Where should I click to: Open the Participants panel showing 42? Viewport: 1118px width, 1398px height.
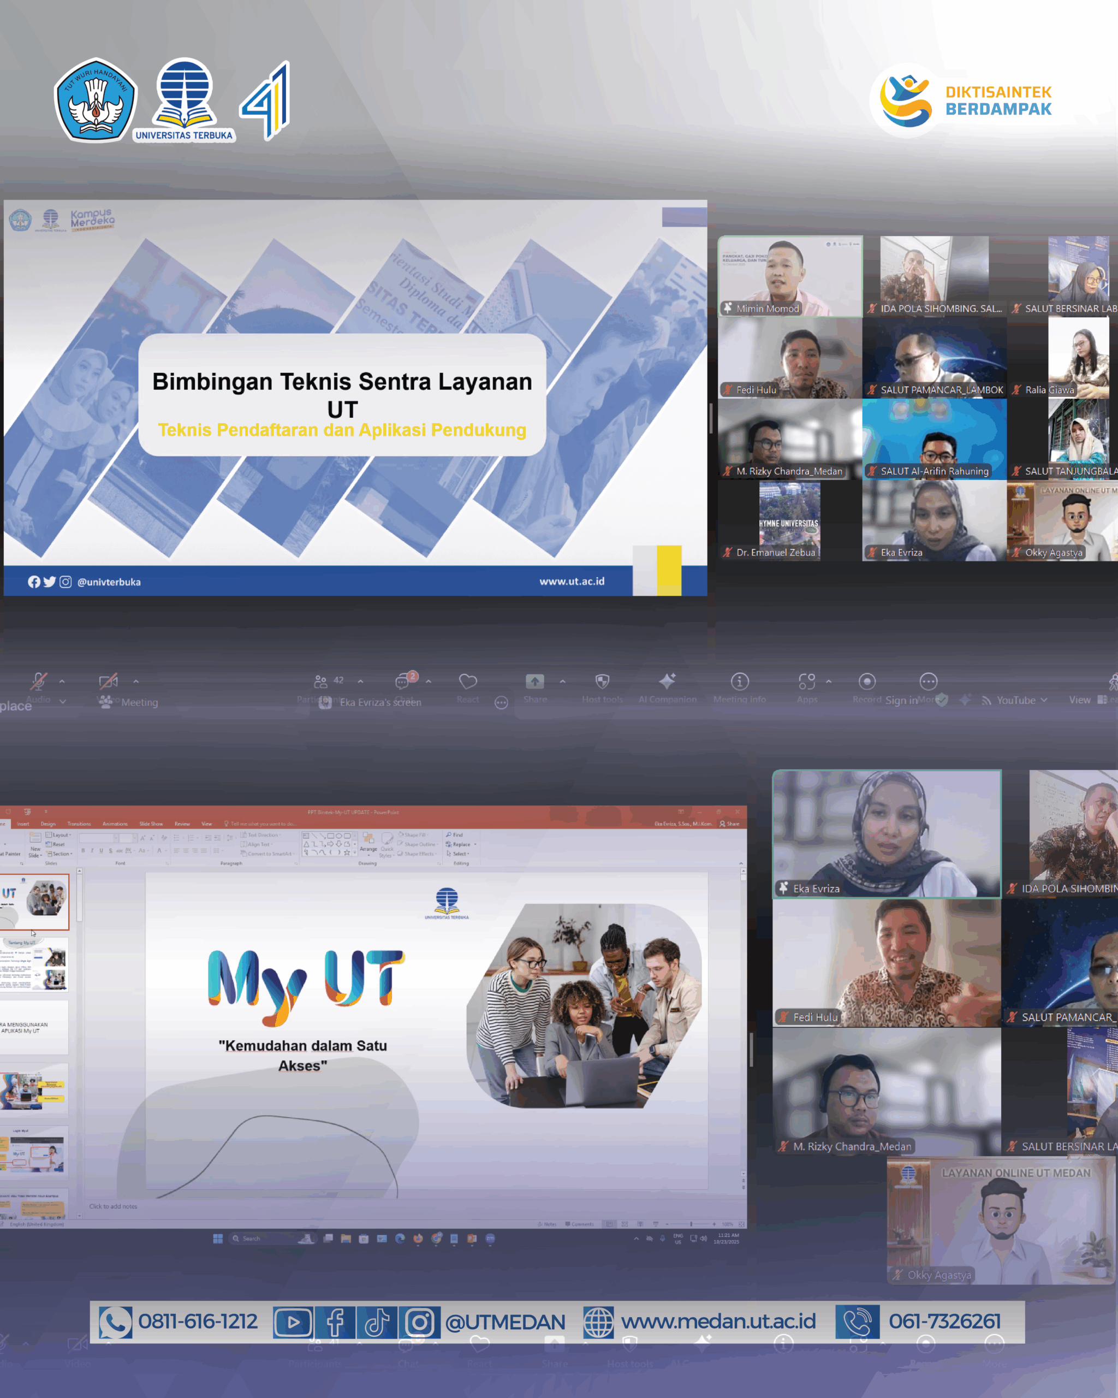click(x=322, y=682)
